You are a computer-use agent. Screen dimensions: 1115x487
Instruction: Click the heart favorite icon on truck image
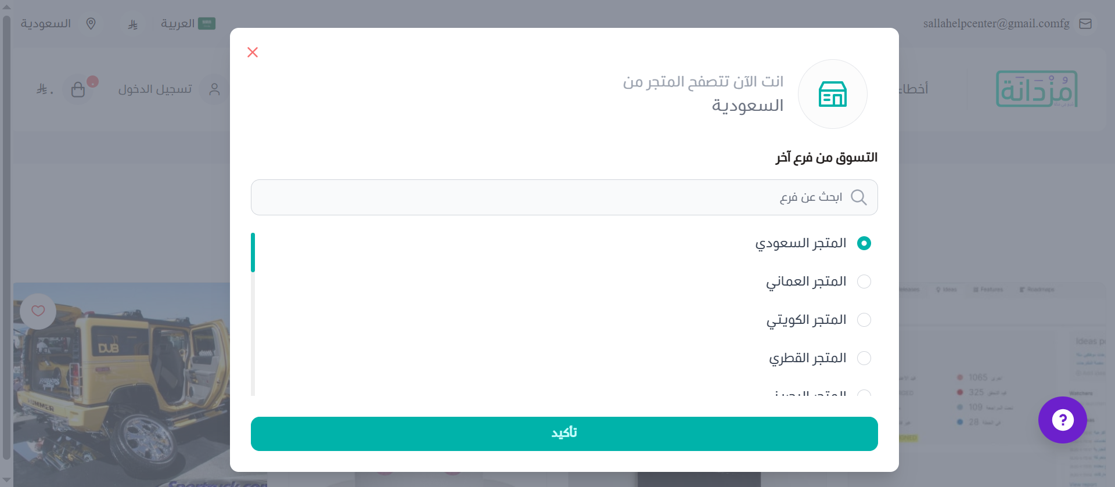pyautogui.click(x=38, y=311)
